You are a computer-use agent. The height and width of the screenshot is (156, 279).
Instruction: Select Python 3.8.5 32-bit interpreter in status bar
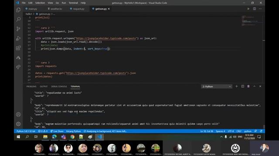coord(26,131)
